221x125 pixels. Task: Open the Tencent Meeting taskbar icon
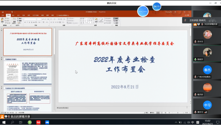[x=47, y=122]
